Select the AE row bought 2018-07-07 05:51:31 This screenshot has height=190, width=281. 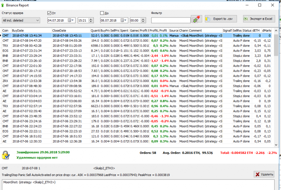coord(137,91)
